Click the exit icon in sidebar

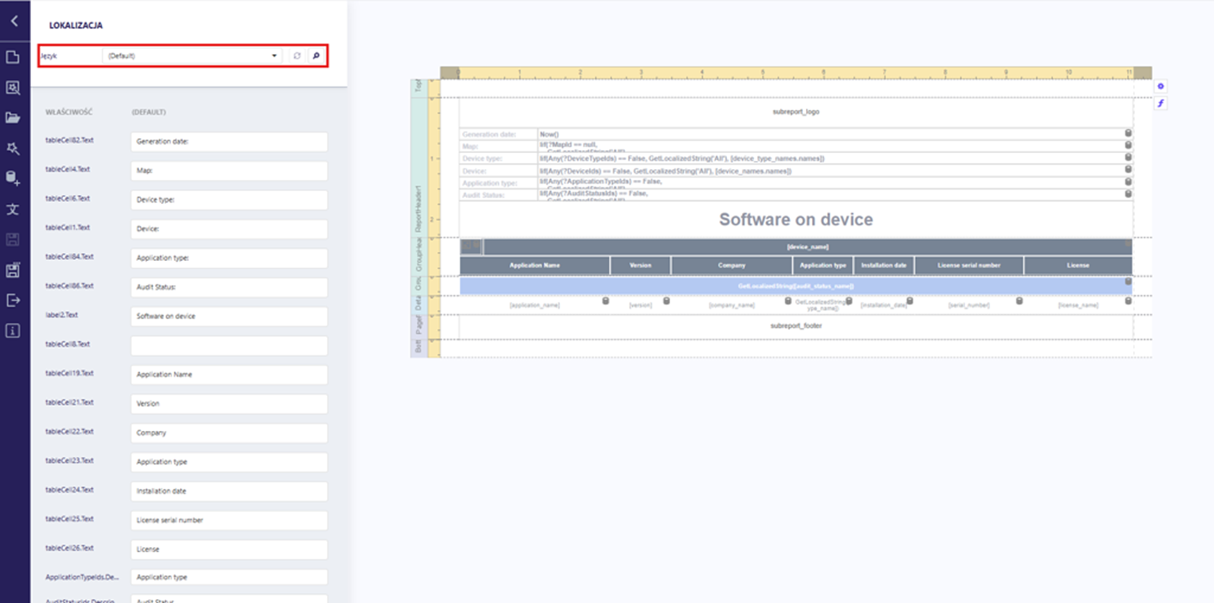tap(13, 300)
